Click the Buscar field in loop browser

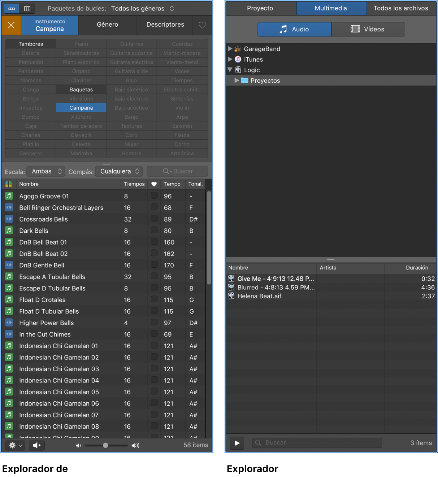177,171
